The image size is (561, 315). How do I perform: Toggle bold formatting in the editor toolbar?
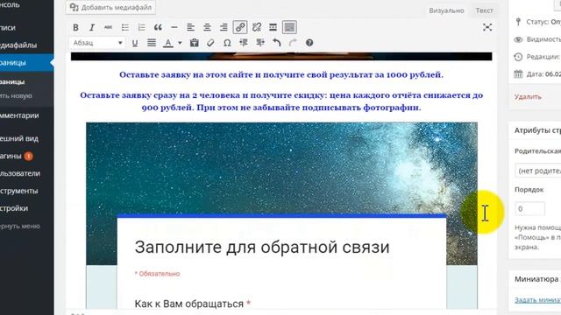click(75, 27)
